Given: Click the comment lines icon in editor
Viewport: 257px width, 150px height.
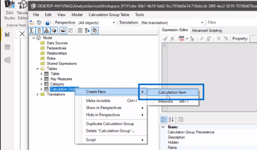Looking at the screenshot, I should pyautogui.click(x=218, y=39).
